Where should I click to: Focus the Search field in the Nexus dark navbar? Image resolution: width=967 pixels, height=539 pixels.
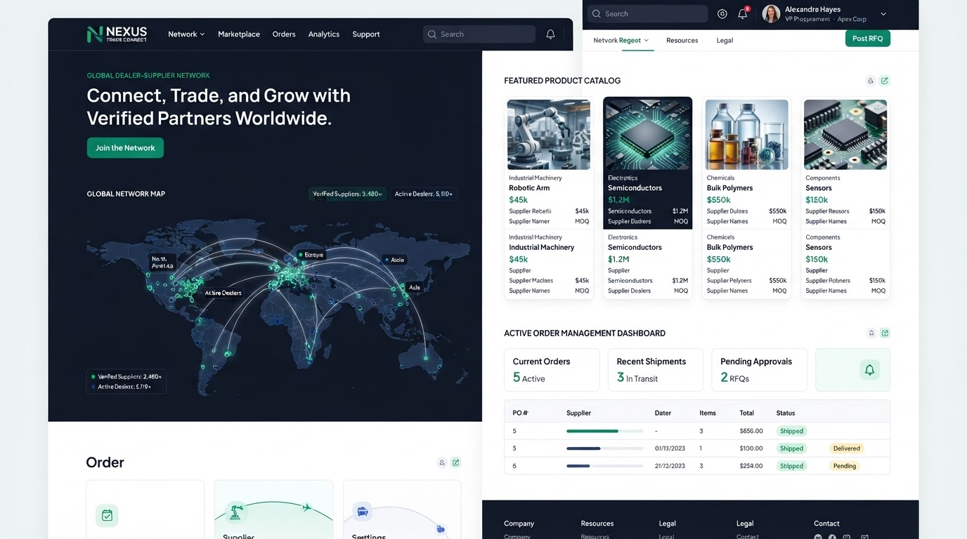pos(479,34)
